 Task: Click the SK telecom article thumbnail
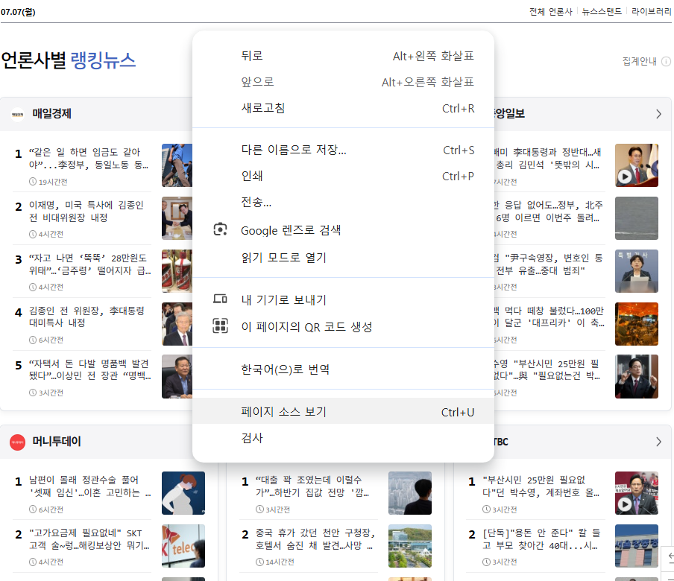pyautogui.click(x=183, y=546)
